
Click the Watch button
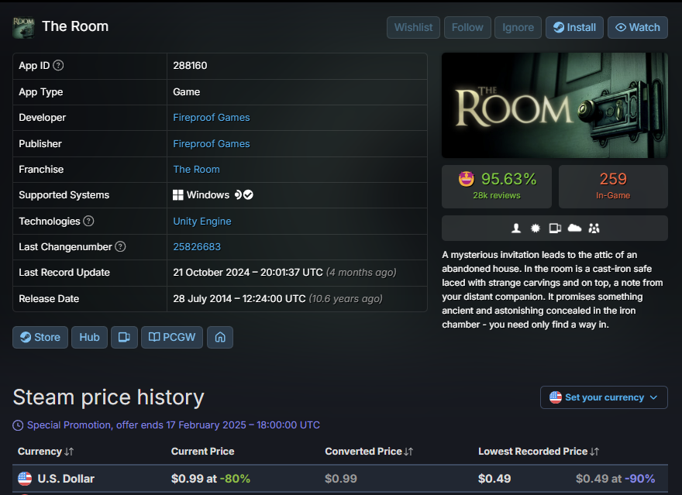638,27
